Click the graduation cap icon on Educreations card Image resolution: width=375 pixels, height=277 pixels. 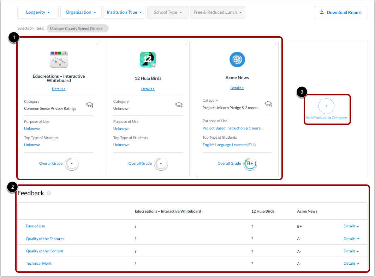(x=90, y=105)
